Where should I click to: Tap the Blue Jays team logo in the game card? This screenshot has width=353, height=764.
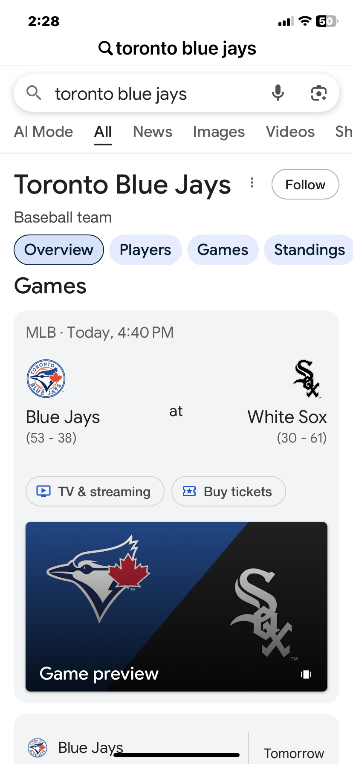pos(46,379)
